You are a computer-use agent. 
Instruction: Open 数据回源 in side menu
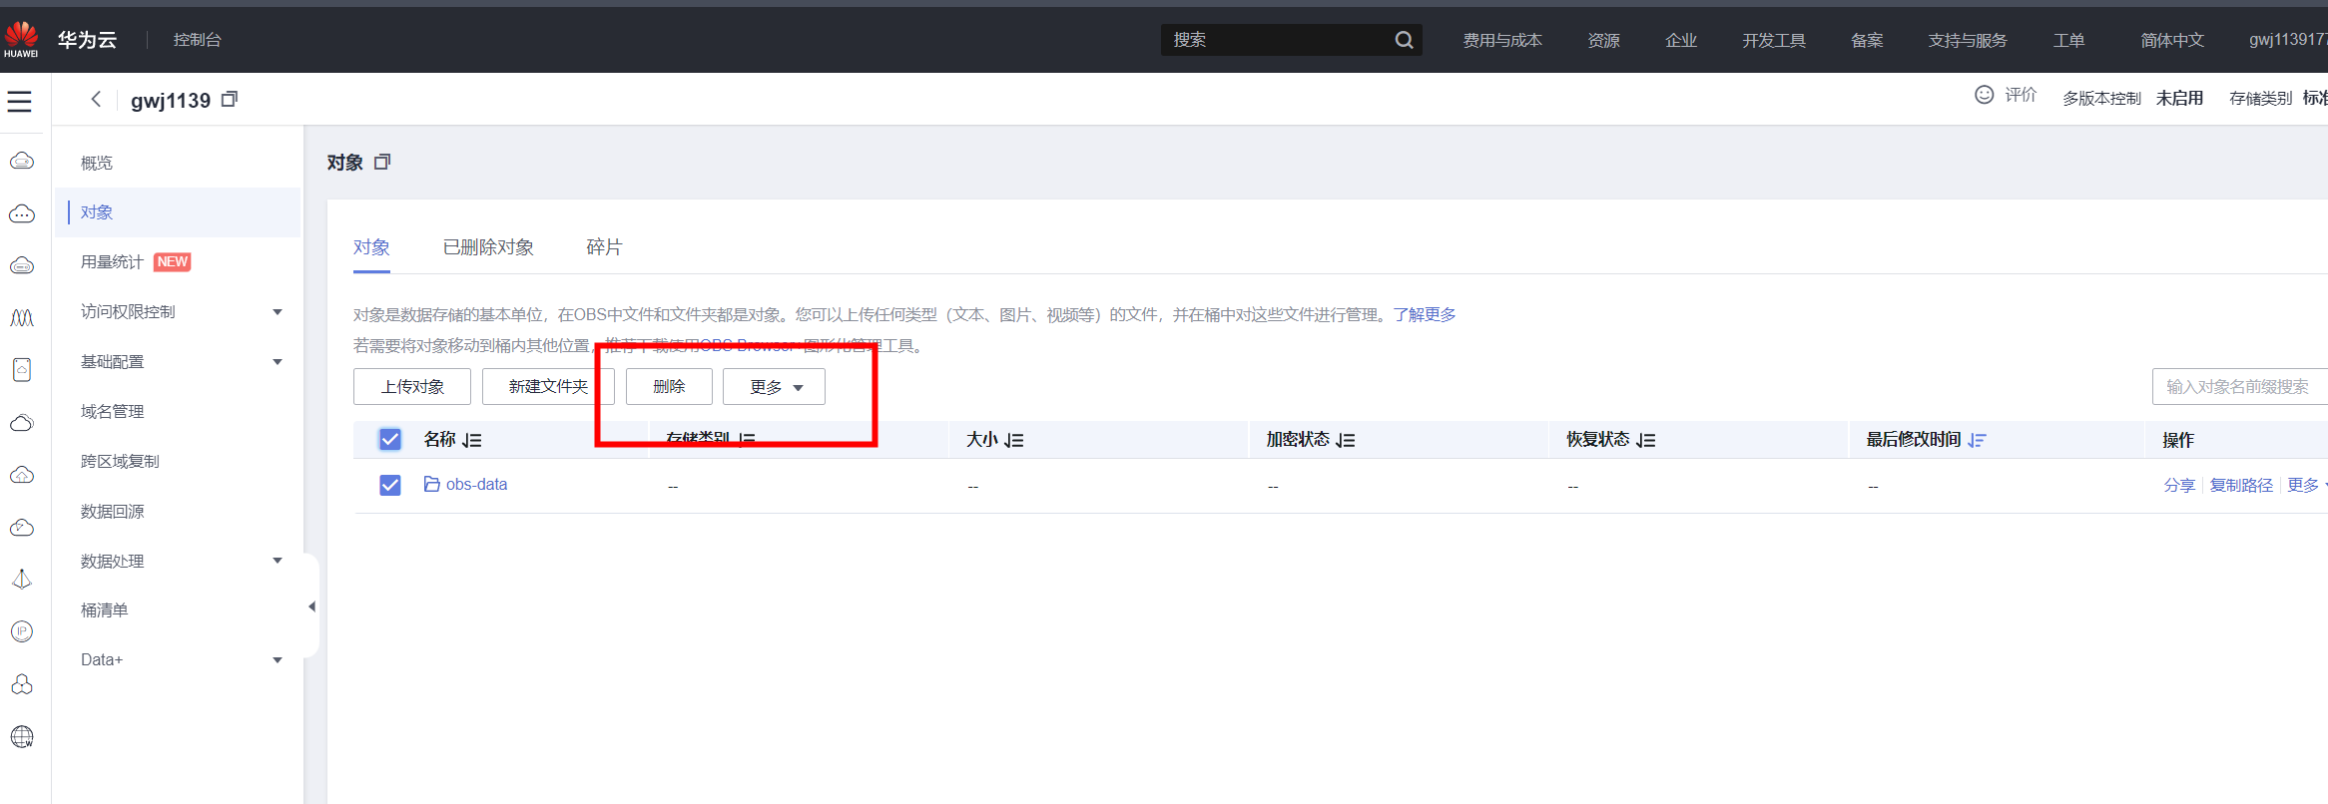coord(112,512)
